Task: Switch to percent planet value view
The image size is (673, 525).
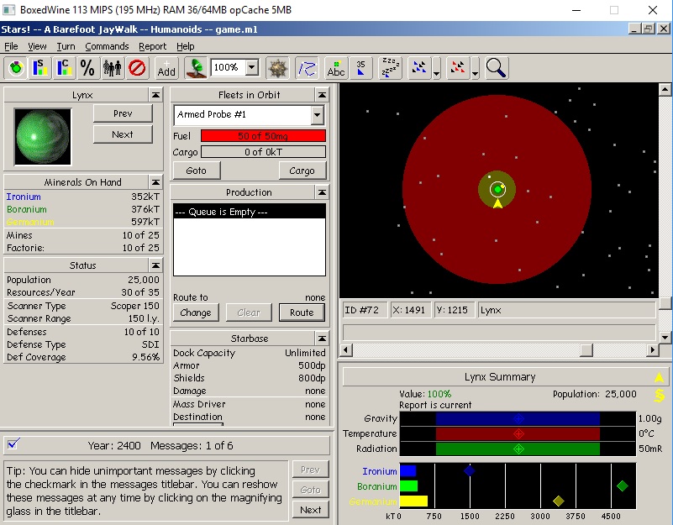Action: tap(87, 68)
